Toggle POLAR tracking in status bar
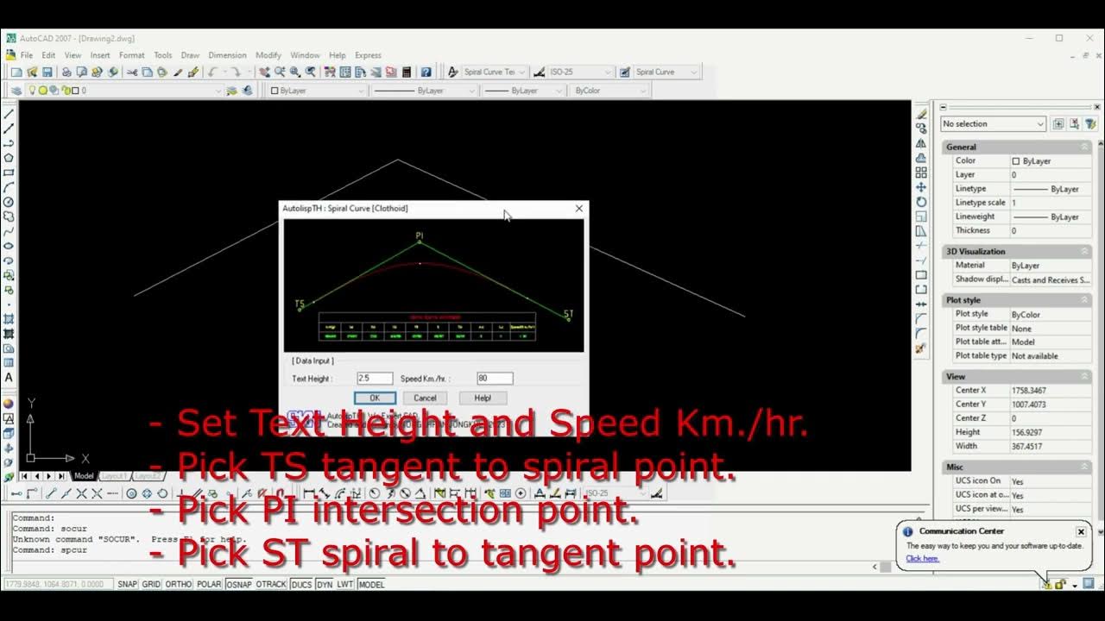 (209, 584)
